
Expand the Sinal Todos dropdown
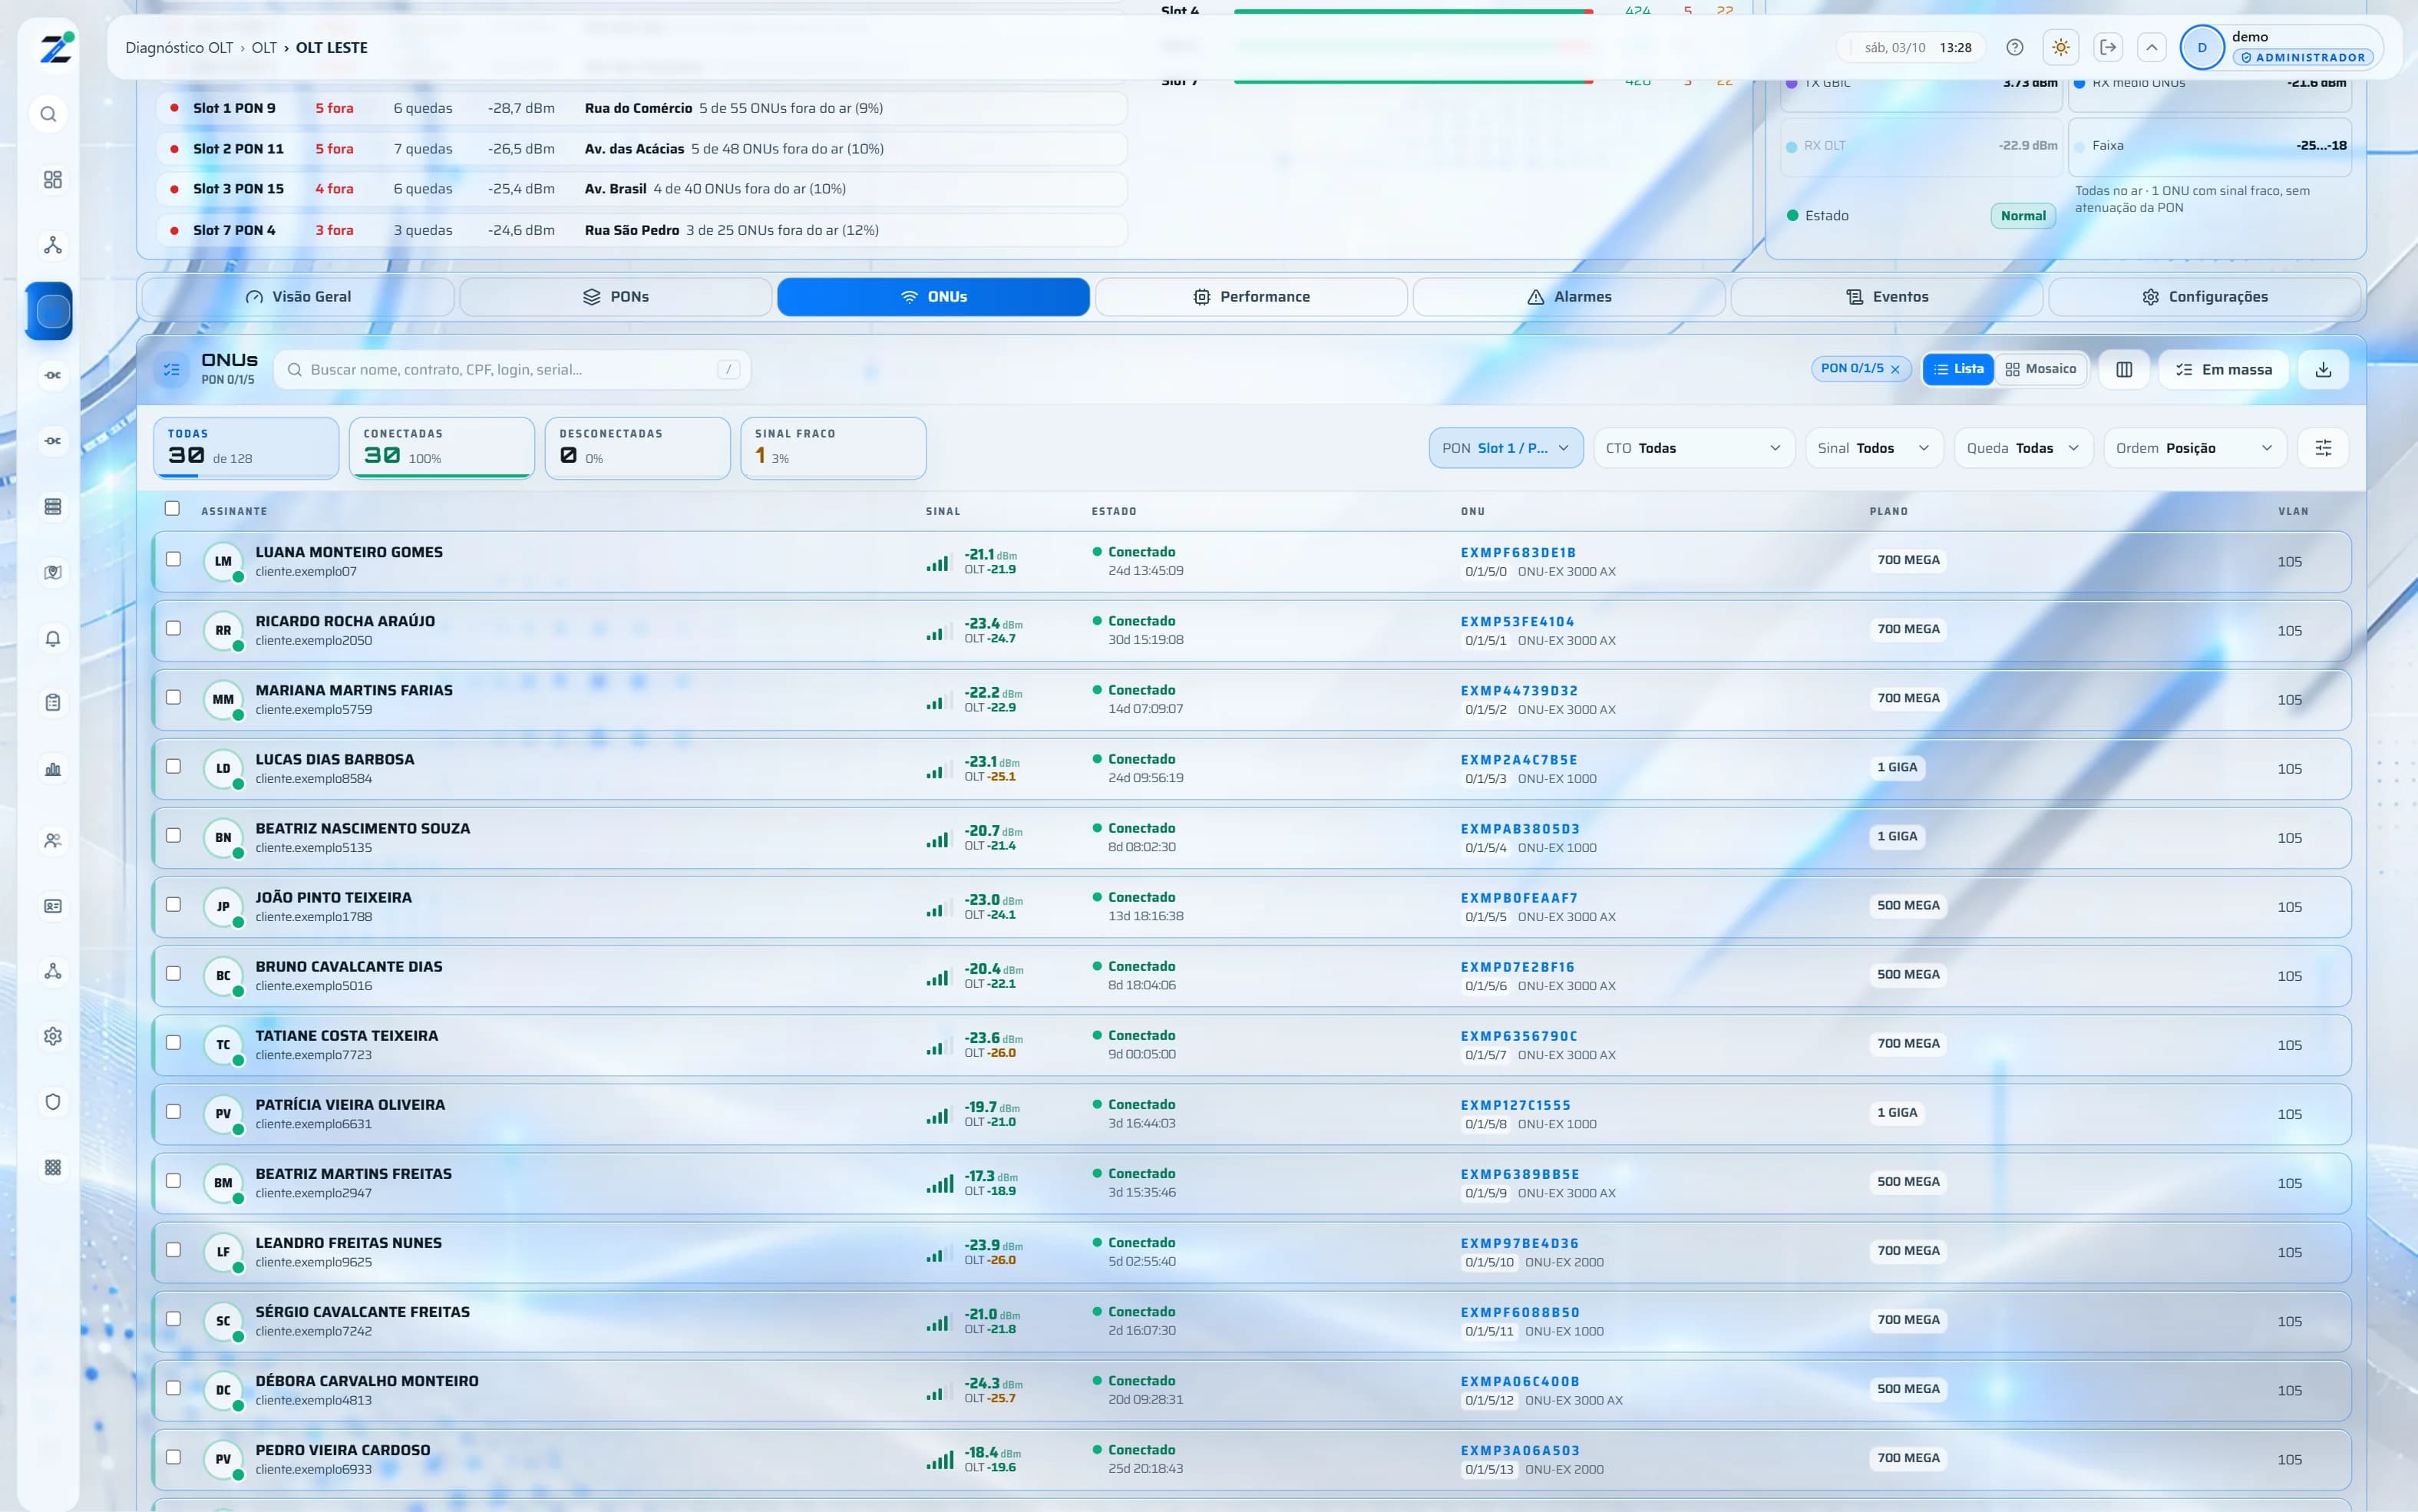point(1874,448)
